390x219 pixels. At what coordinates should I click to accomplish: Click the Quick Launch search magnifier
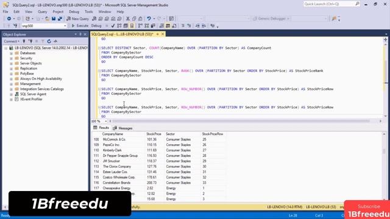[x=357, y=4]
